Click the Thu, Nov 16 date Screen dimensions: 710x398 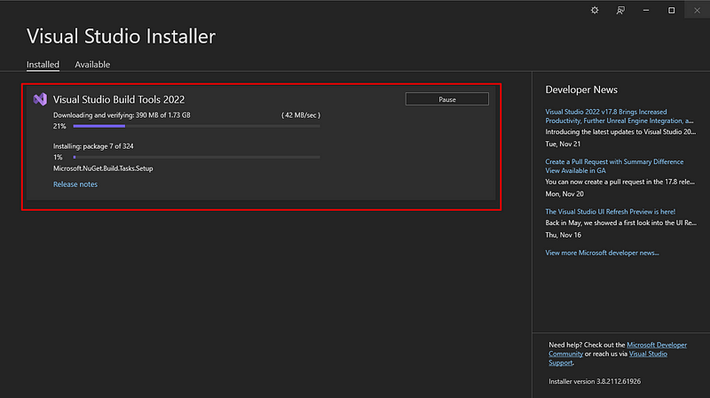click(x=563, y=235)
